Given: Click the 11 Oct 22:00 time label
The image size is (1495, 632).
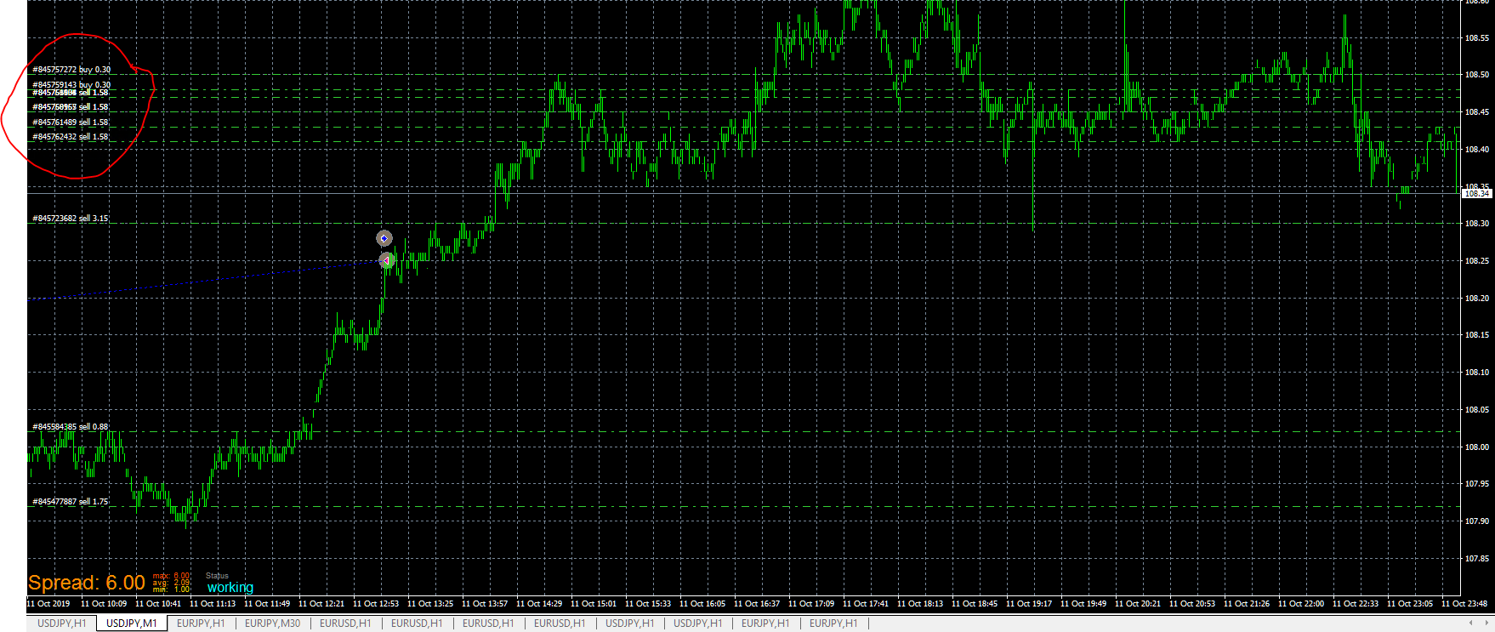Looking at the screenshot, I should coord(1301,604).
